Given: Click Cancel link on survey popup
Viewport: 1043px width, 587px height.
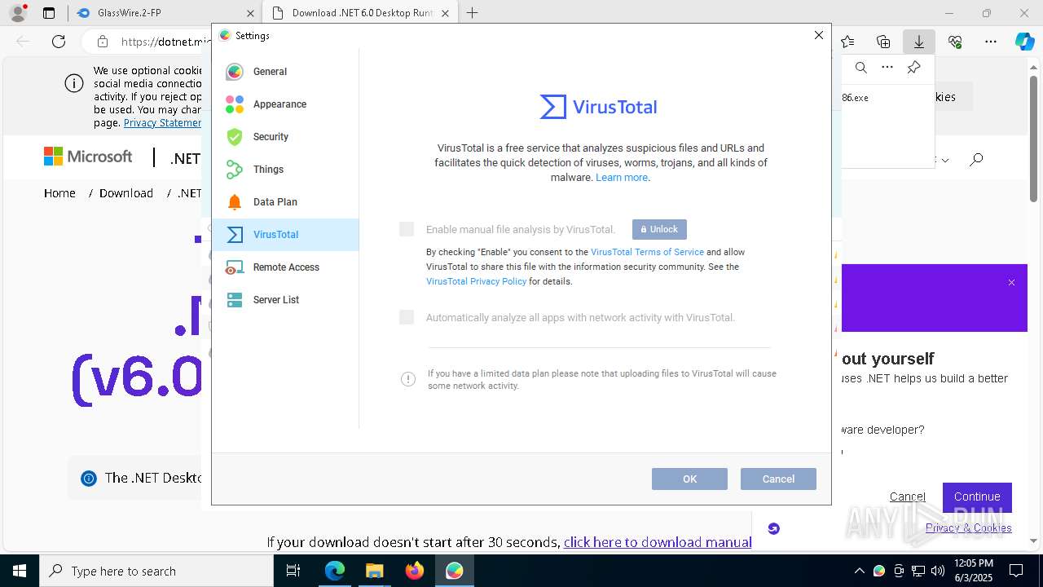Looking at the screenshot, I should coord(908,497).
